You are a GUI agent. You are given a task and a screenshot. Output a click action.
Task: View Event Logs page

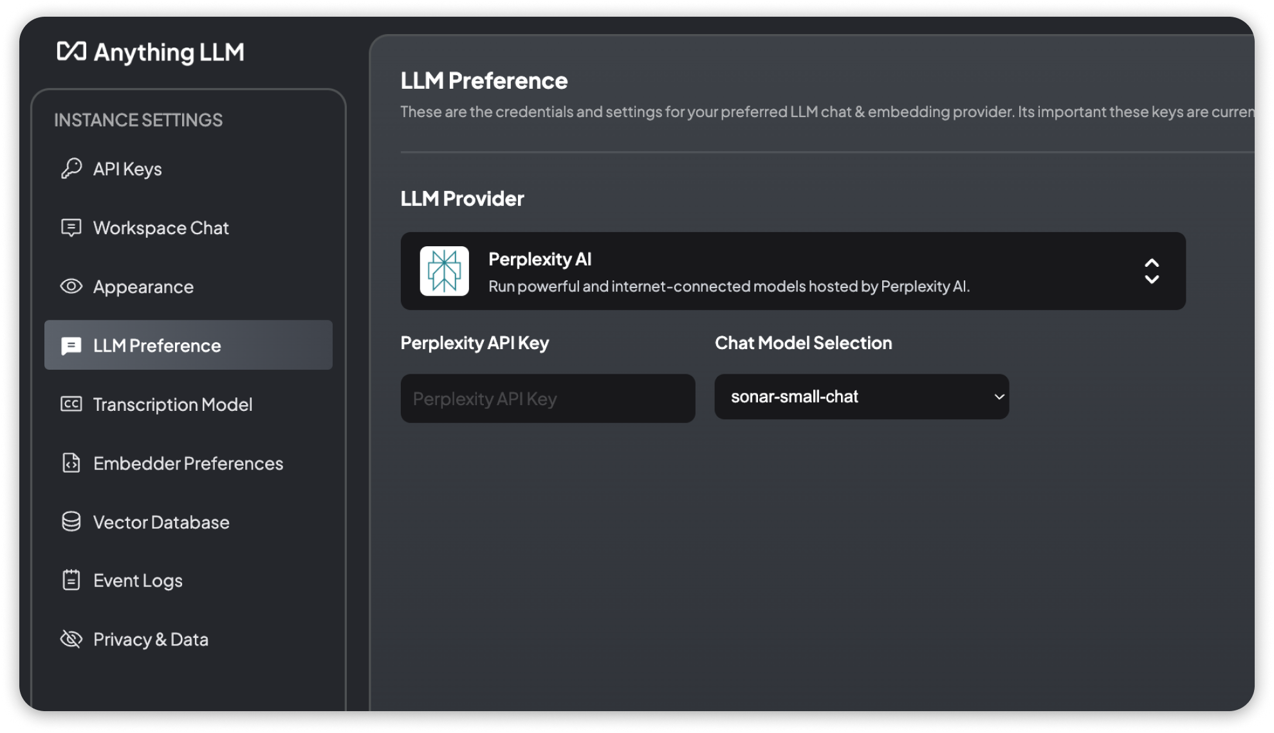tap(189, 580)
